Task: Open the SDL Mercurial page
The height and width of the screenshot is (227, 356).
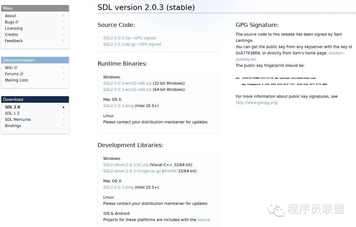Action: (x=18, y=120)
